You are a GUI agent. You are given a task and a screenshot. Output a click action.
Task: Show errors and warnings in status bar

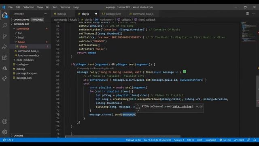click(x=8, y=140)
